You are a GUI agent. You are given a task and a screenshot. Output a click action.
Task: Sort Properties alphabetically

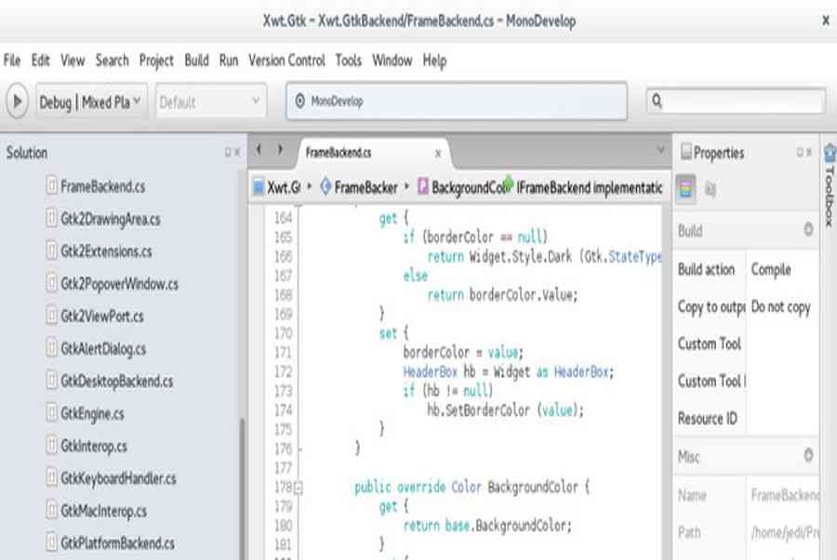[x=711, y=189]
